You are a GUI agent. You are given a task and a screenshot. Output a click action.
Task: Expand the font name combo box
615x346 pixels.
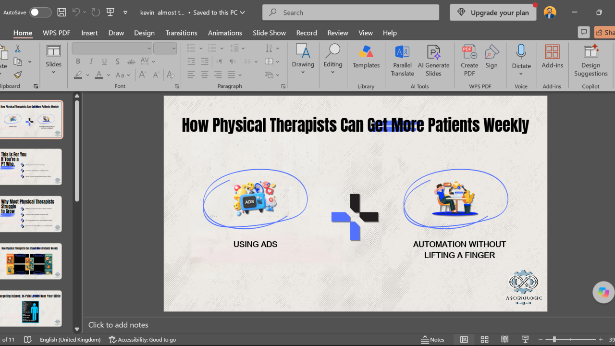pyautogui.click(x=149, y=49)
